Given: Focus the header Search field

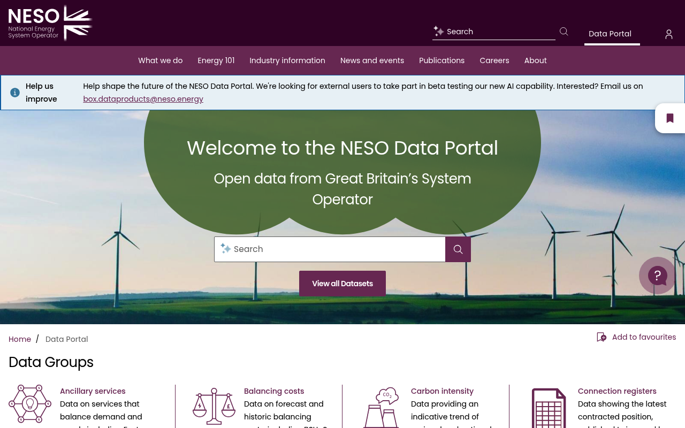Looking at the screenshot, I should click(494, 32).
